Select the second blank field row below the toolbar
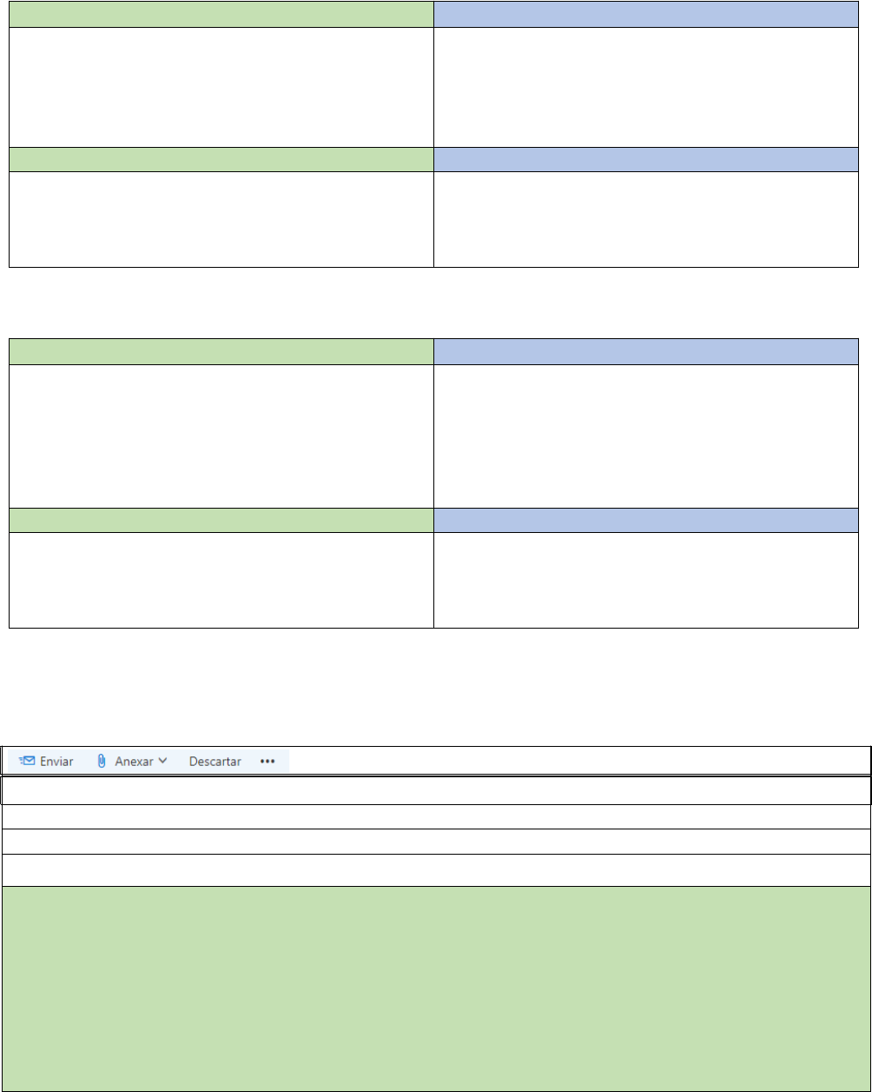The image size is (872, 1092). coord(436,816)
